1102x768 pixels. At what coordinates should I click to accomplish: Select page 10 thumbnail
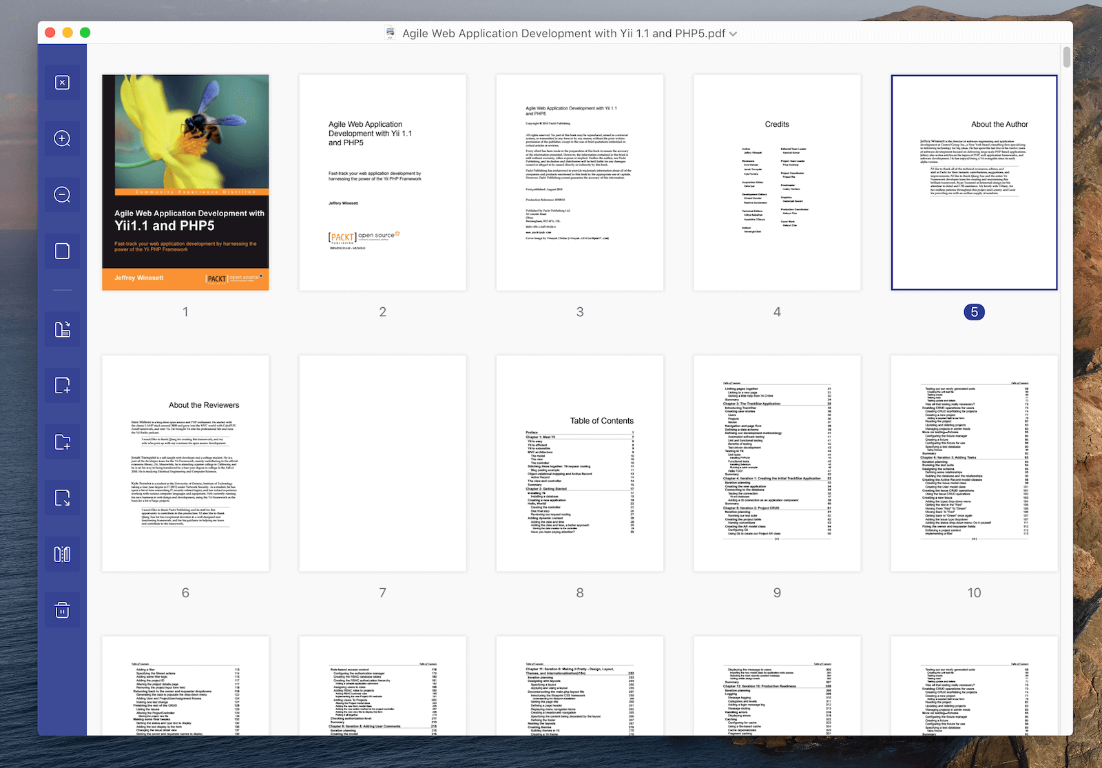(x=974, y=464)
